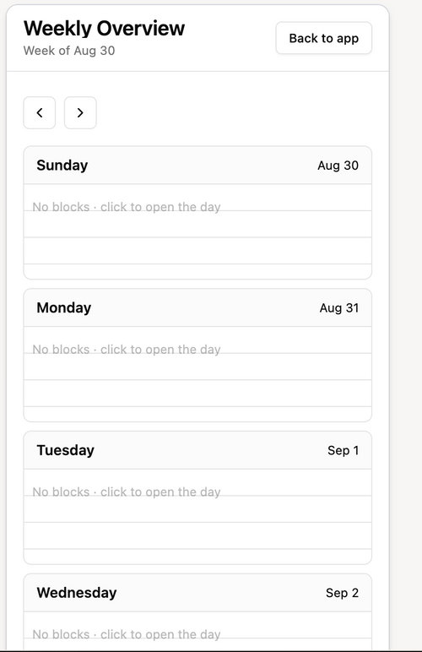Viewport: 422px width, 652px height.
Task: Advance to next week with right chevron
Action: point(80,112)
